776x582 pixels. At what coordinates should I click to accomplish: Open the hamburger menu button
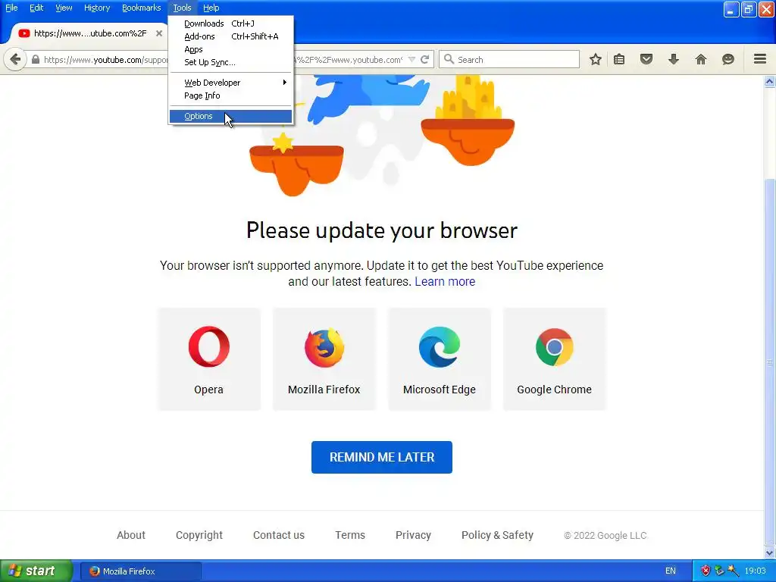pos(760,59)
